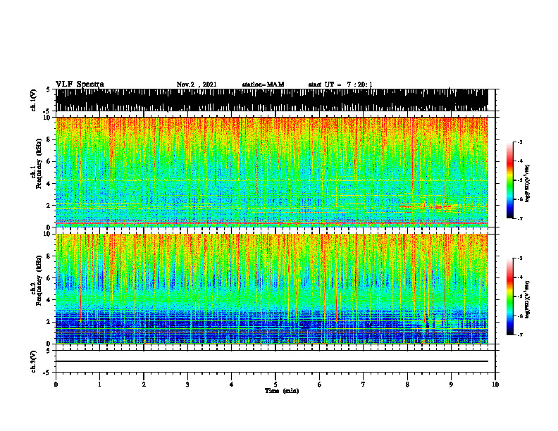Click time axis tick label "2"
The height and width of the screenshot is (431, 558).
144,385
